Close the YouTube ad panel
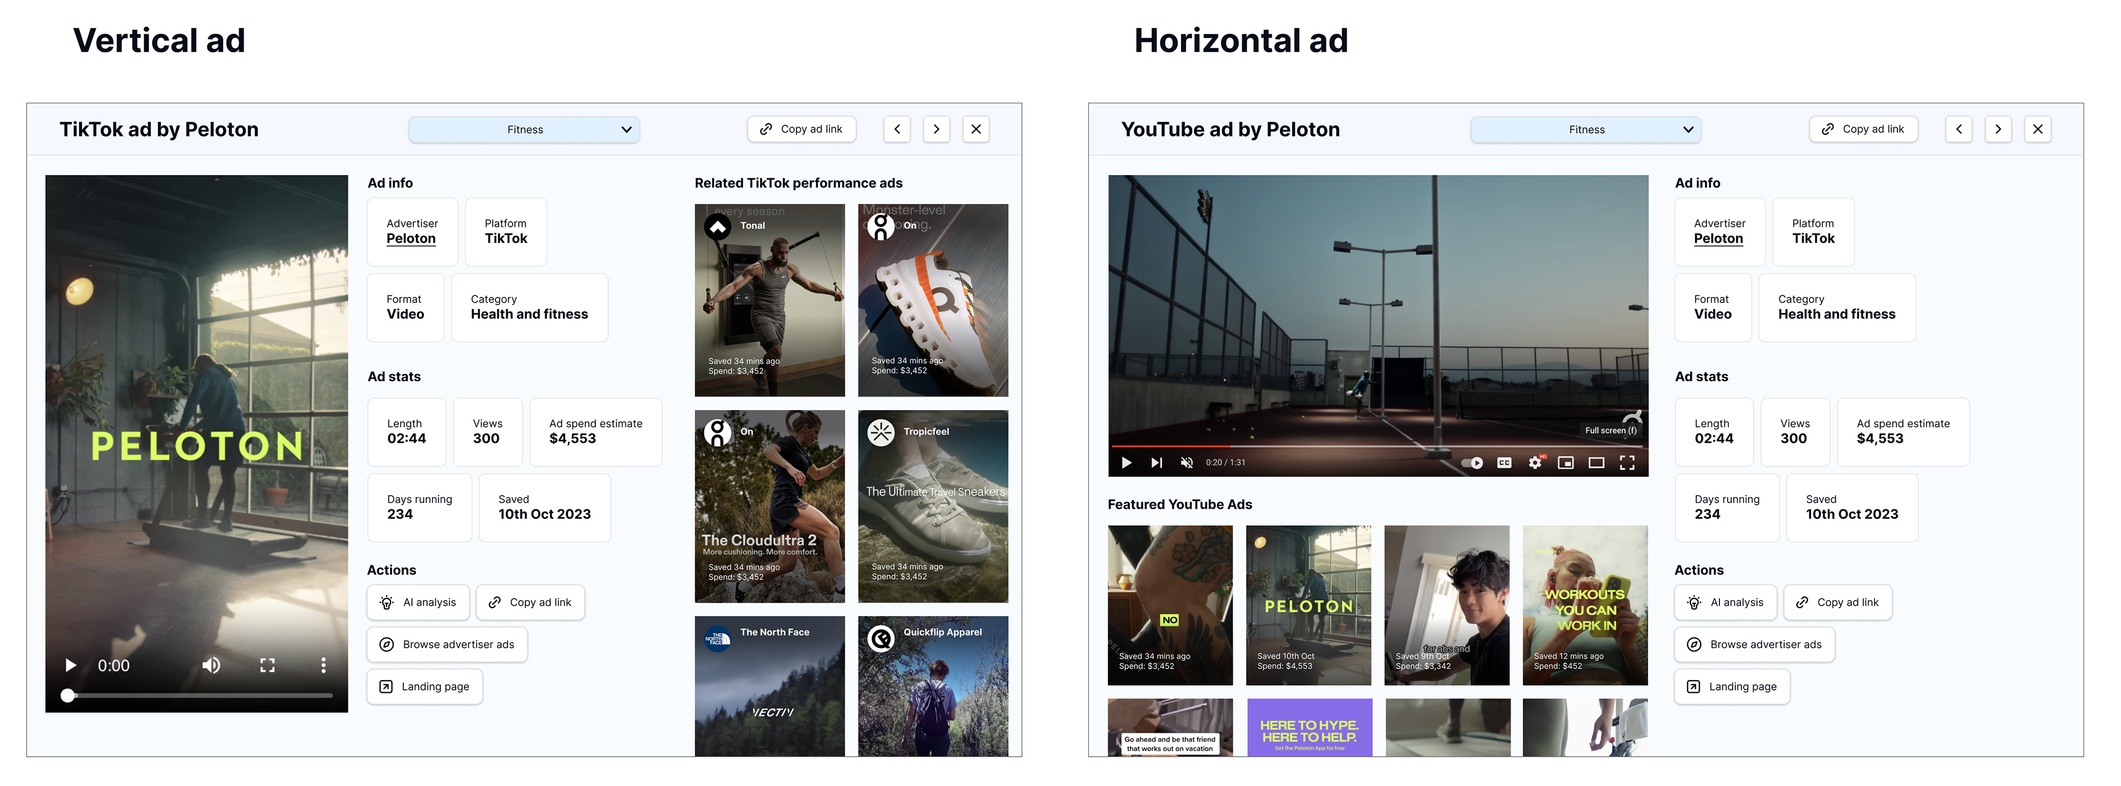Screen dimensions: 2121x786 click(x=2038, y=129)
